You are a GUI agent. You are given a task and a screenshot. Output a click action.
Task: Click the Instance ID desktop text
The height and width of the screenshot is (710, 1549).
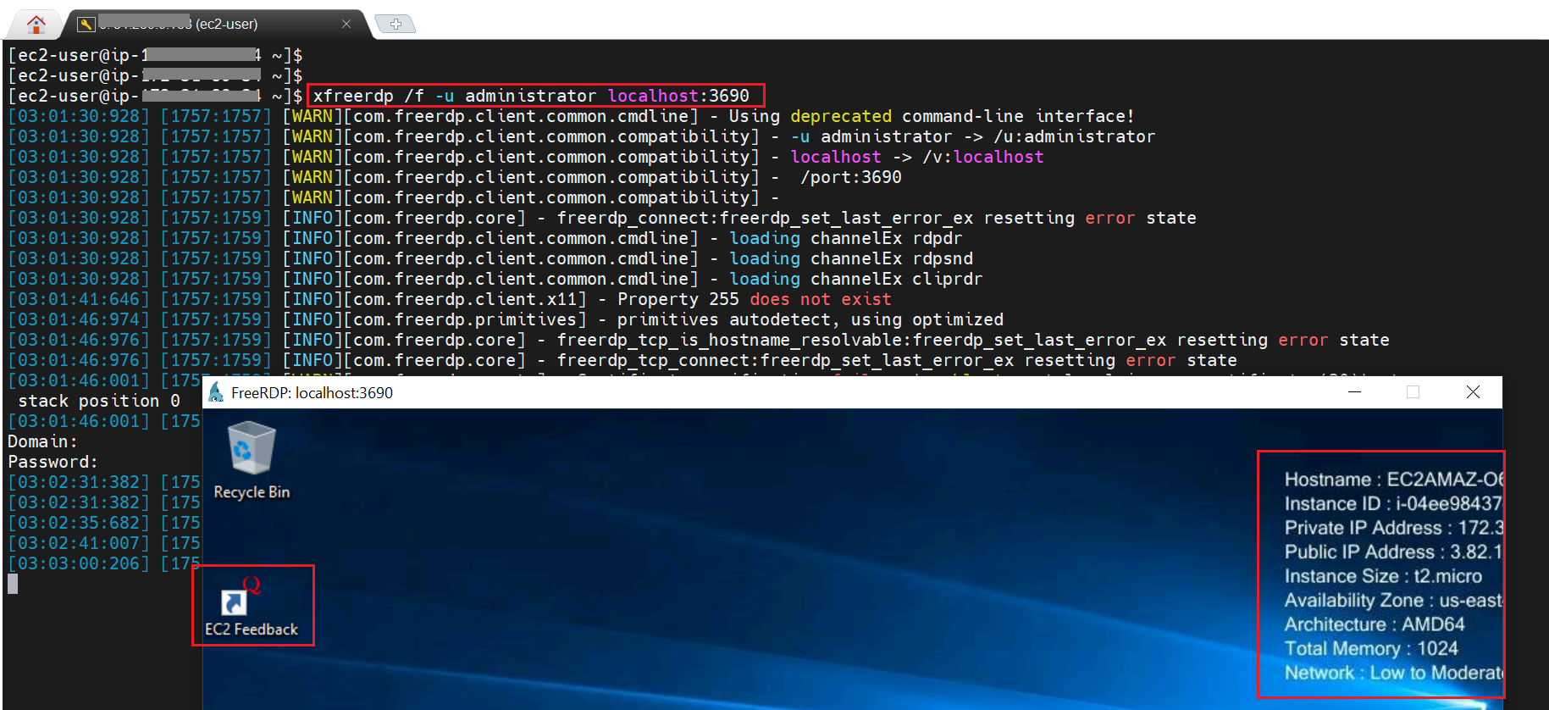(x=1393, y=503)
